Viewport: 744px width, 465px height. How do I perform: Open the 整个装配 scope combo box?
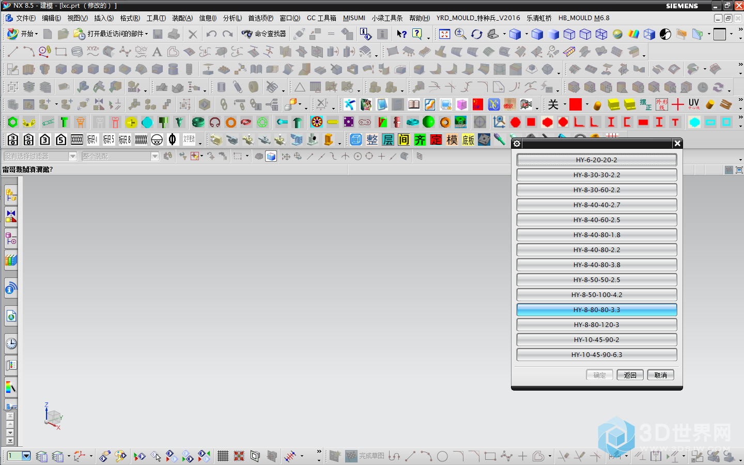120,156
